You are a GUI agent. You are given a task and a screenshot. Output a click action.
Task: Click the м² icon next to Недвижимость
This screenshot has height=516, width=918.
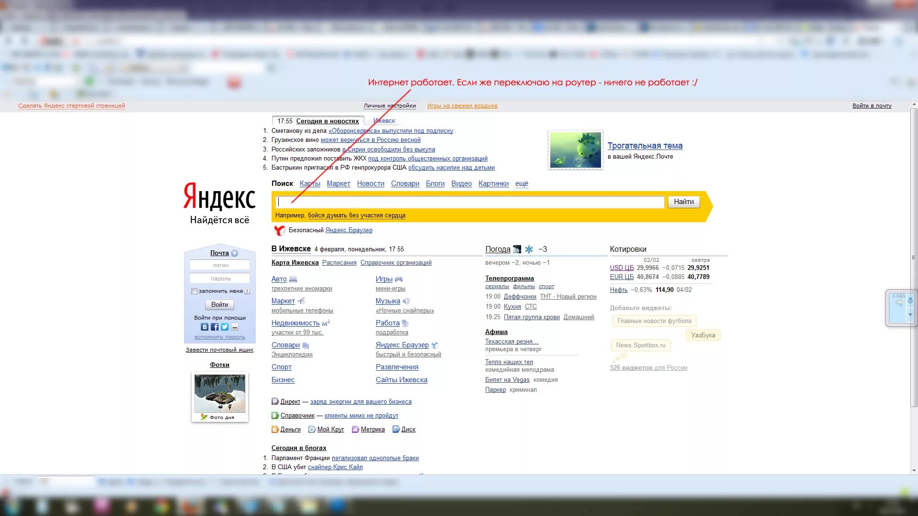(x=326, y=323)
